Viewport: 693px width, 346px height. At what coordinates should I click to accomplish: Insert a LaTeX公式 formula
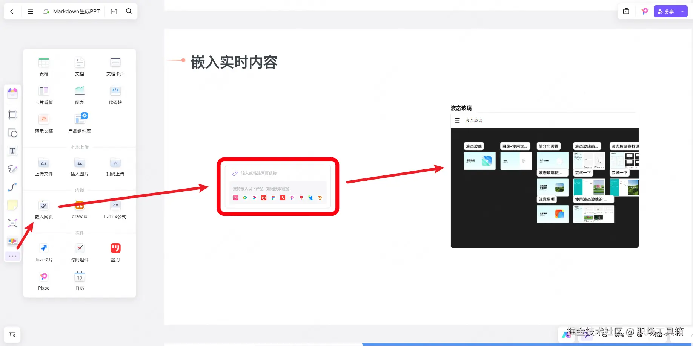click(x=115, y=210)
